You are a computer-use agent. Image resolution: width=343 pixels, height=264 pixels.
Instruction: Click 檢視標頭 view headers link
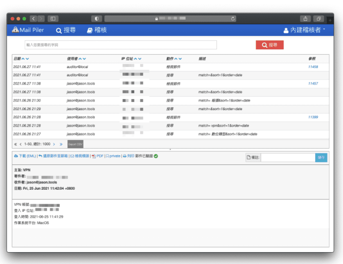80,156
